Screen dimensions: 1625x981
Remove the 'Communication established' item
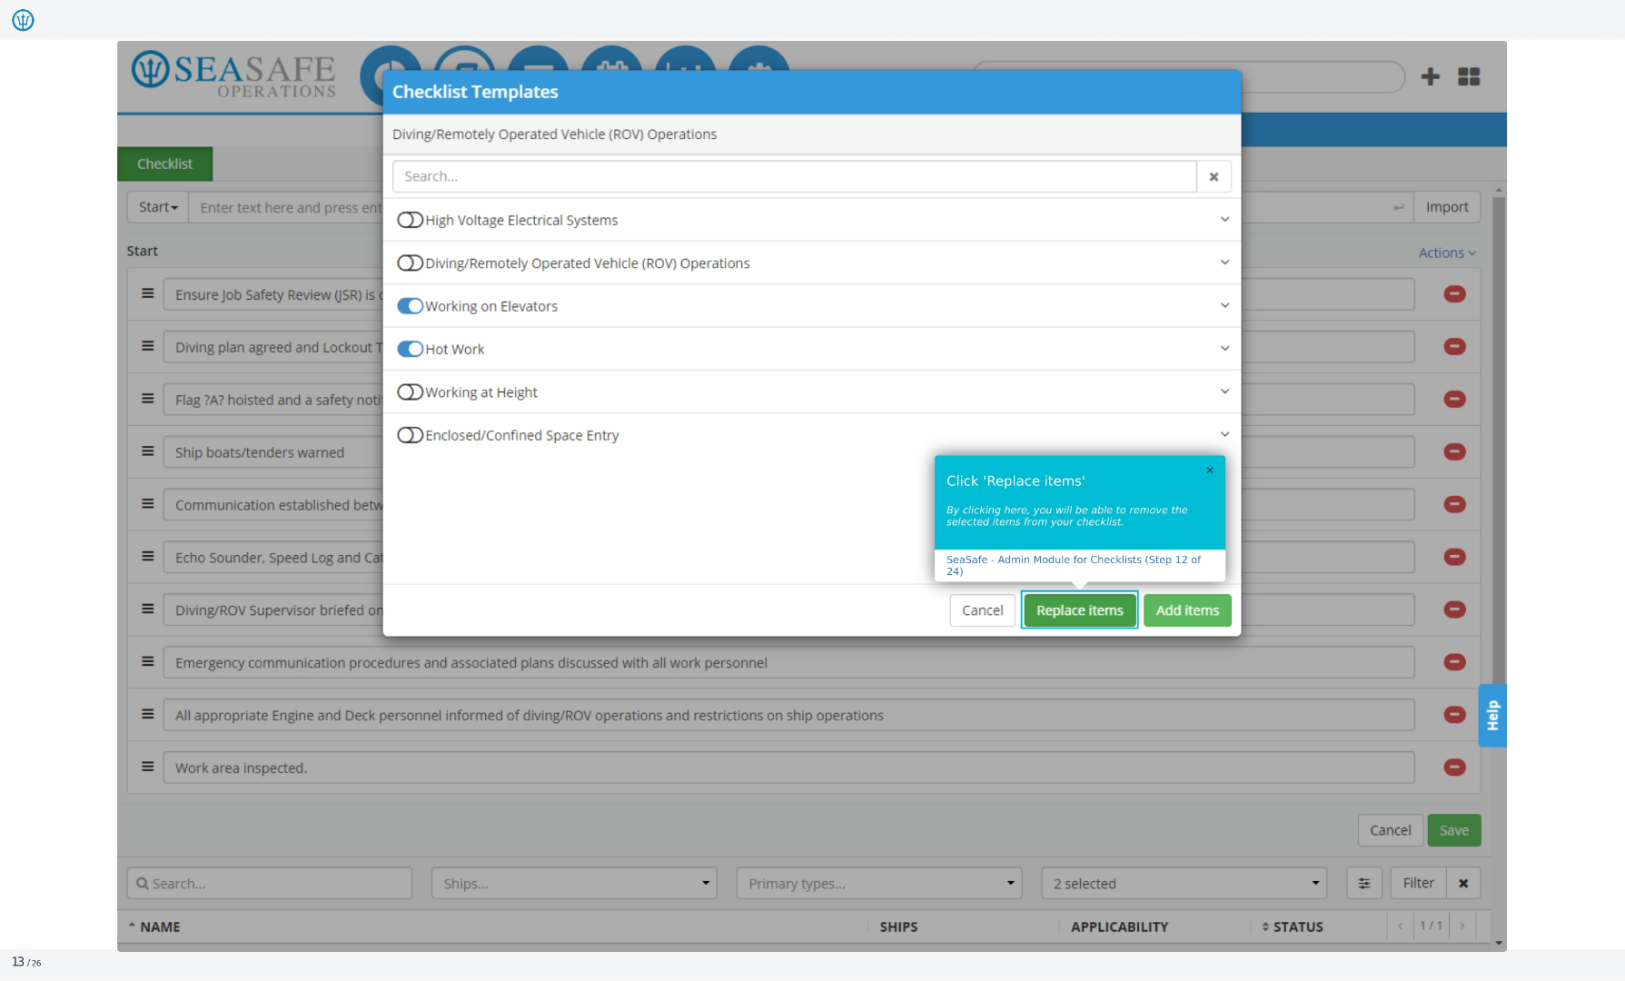1454,504
